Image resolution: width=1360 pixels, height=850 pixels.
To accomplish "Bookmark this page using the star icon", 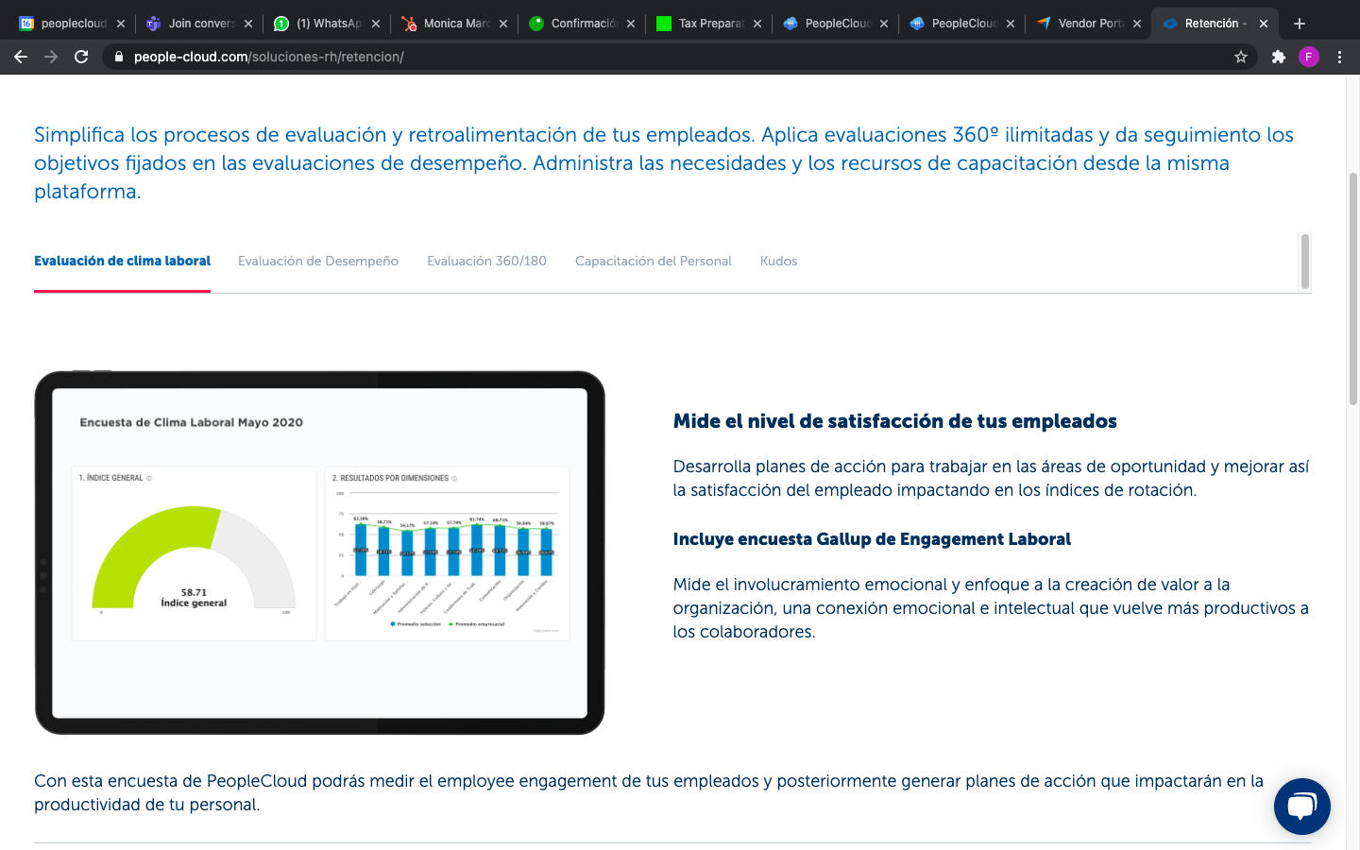I will pyautogui.click(x=1241, y=57).
